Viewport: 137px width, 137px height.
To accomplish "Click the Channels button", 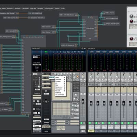I will pos(37,121).
